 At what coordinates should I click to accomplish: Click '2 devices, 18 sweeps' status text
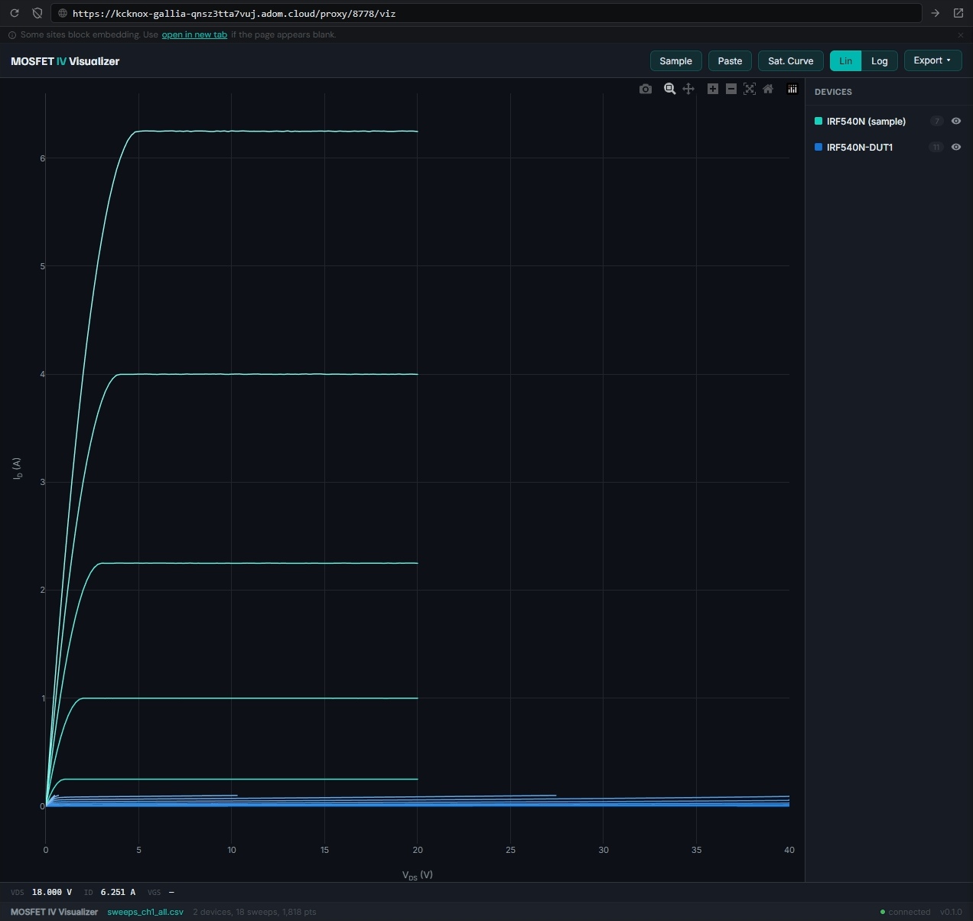pyautogui.click(x=255, y=912)
